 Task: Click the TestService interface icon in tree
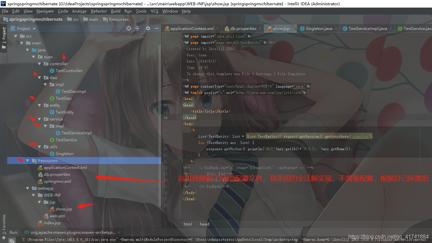(52, 140)
